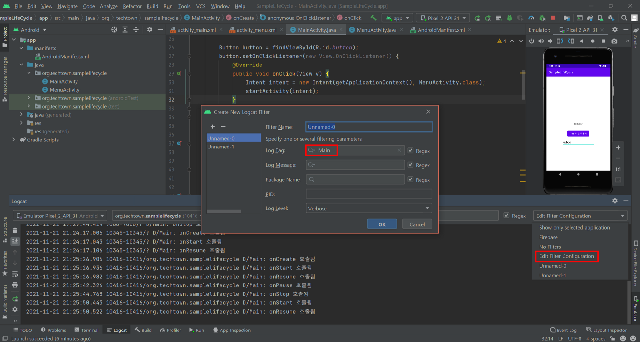Click OK in Create New Logcat Filter dialog
This screenshot has width=640, height=342.
tap(382, 224)
